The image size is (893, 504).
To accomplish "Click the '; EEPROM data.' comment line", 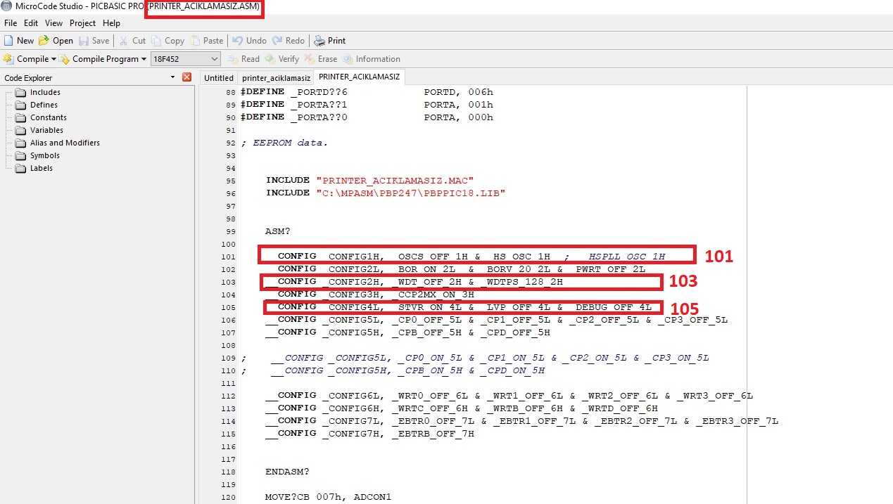I will tap(284, 143).
